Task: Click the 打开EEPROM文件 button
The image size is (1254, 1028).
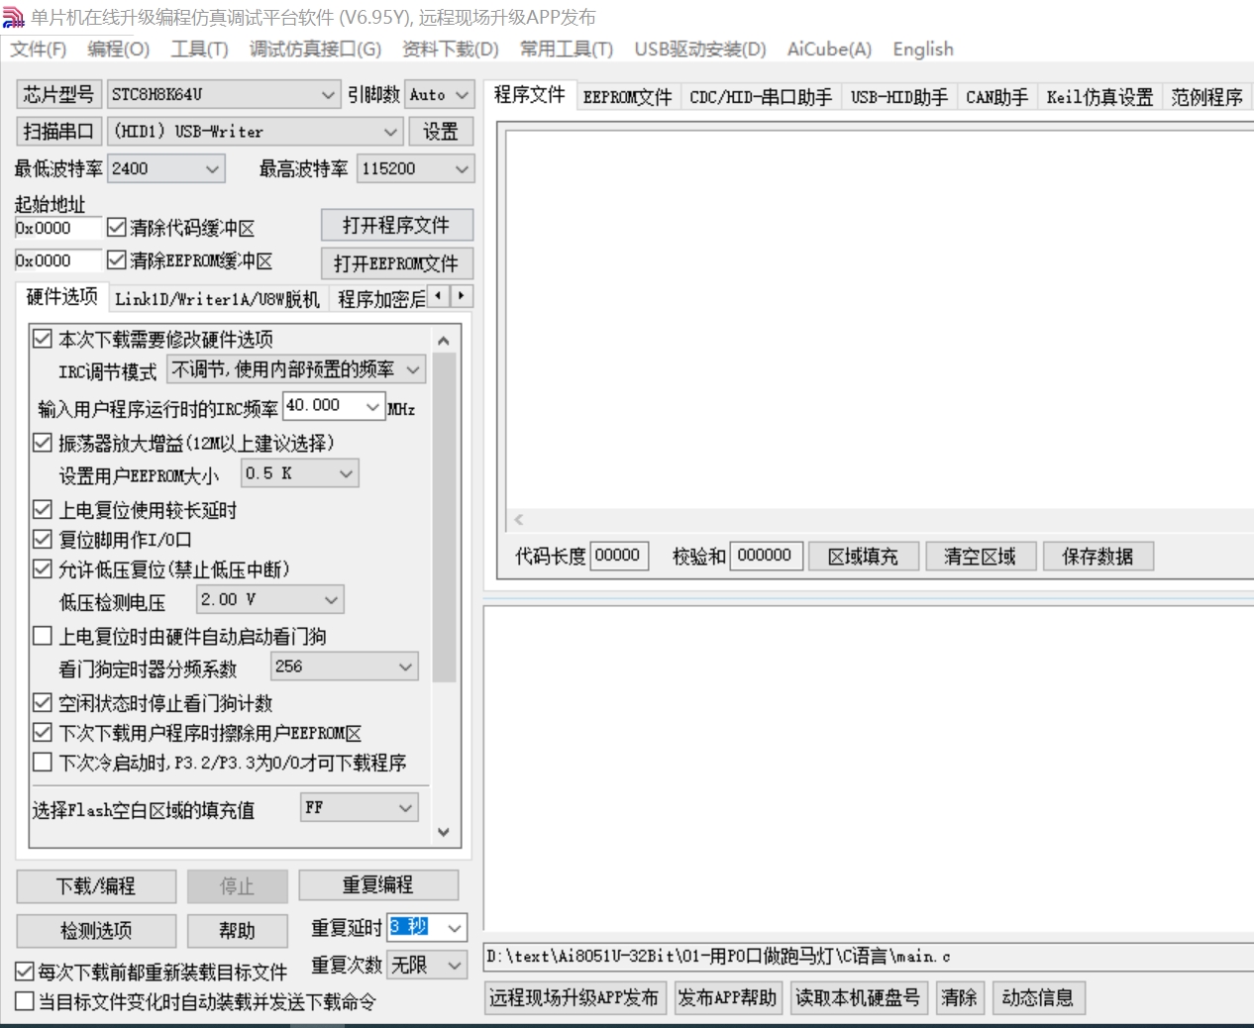Action: tap(396, 263)
